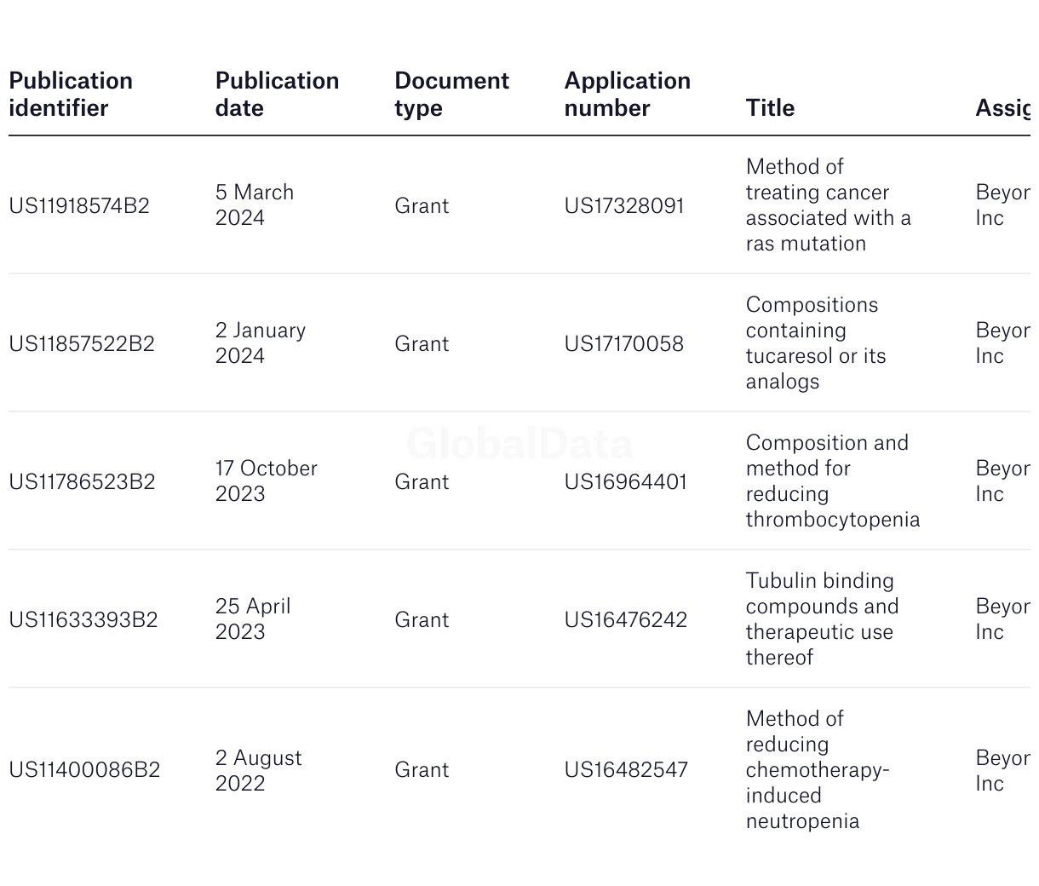Image resolution: width=1039 pixels, height=886 pixels.
Task: Select publication identifier US11918574B2
Action: tap(79, 206)
